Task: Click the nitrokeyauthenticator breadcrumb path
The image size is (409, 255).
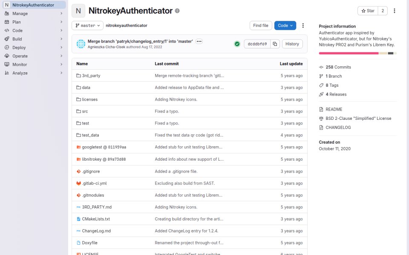Action: coord(127,25)
